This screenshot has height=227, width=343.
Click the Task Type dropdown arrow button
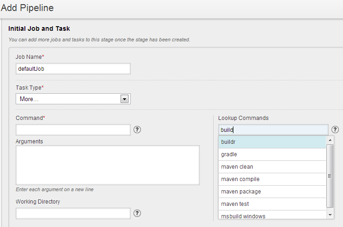point(124,99)
